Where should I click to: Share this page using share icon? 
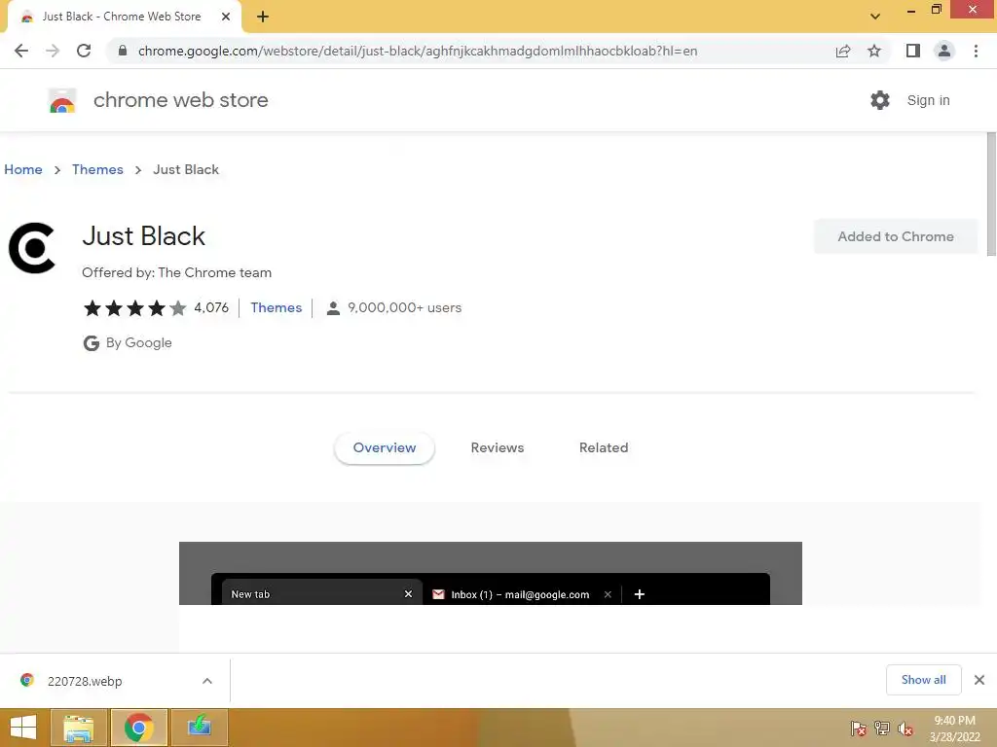click(843, 51)
